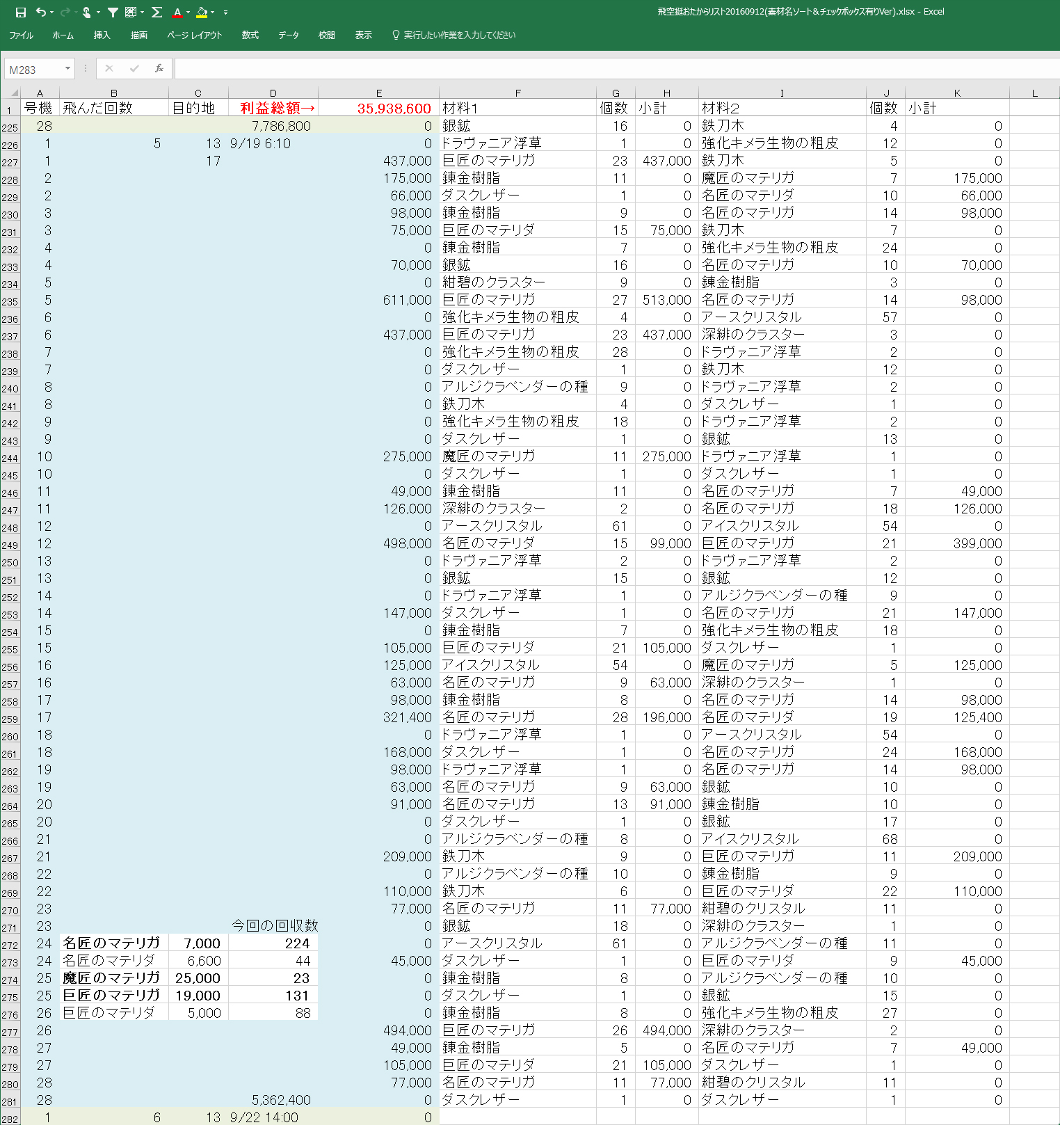
Task: Open the Name Box dropdown arrow
Action: coord(67,68)
